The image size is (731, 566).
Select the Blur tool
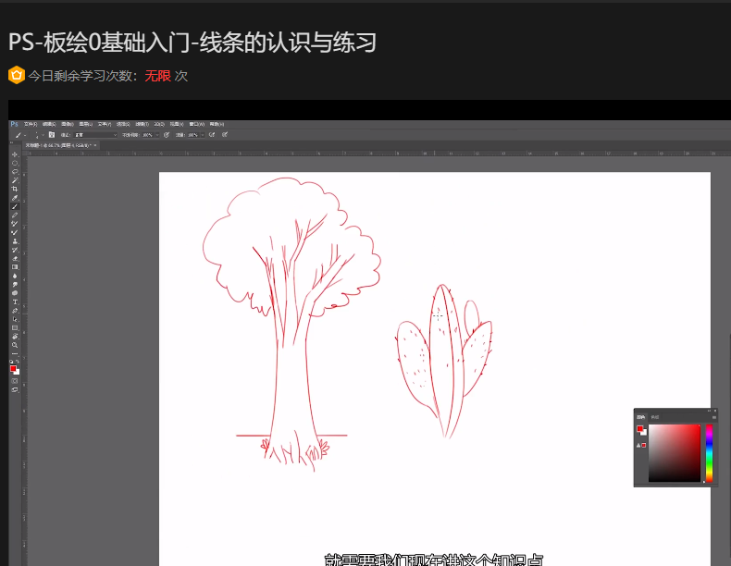click(x=15, y=276)
